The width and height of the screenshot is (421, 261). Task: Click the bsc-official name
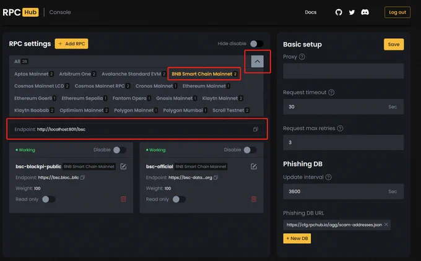click(160, 166)
